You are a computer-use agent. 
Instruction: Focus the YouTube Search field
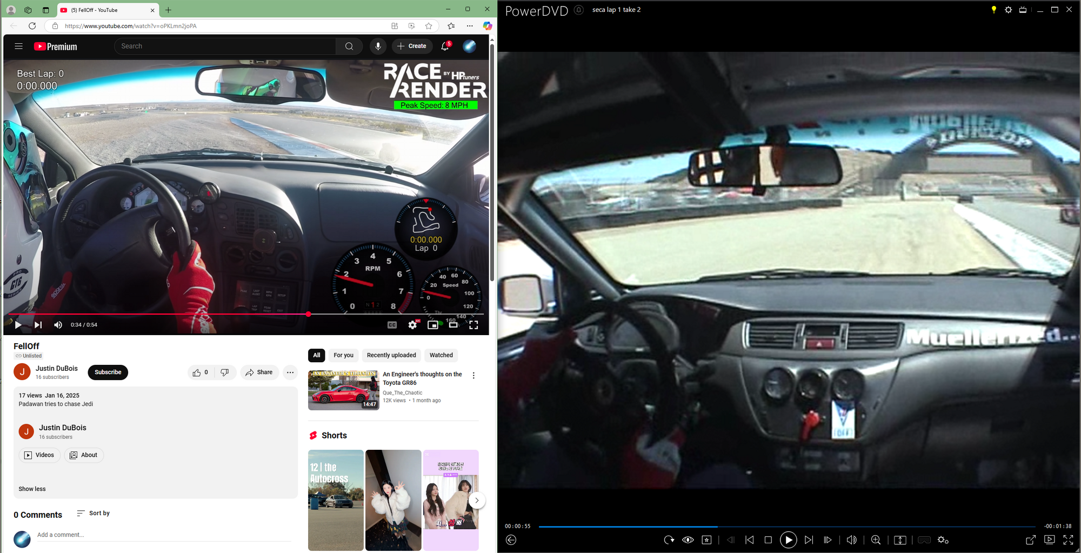click(x=225, y=46)
